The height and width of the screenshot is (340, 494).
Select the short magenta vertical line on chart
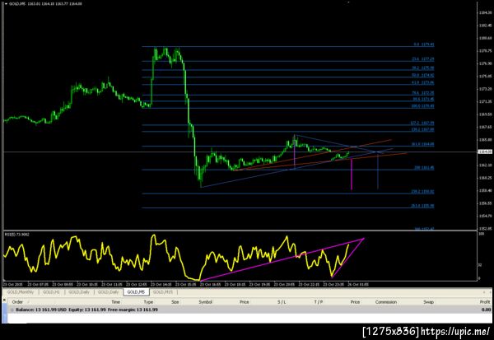[x=352, y=175]
